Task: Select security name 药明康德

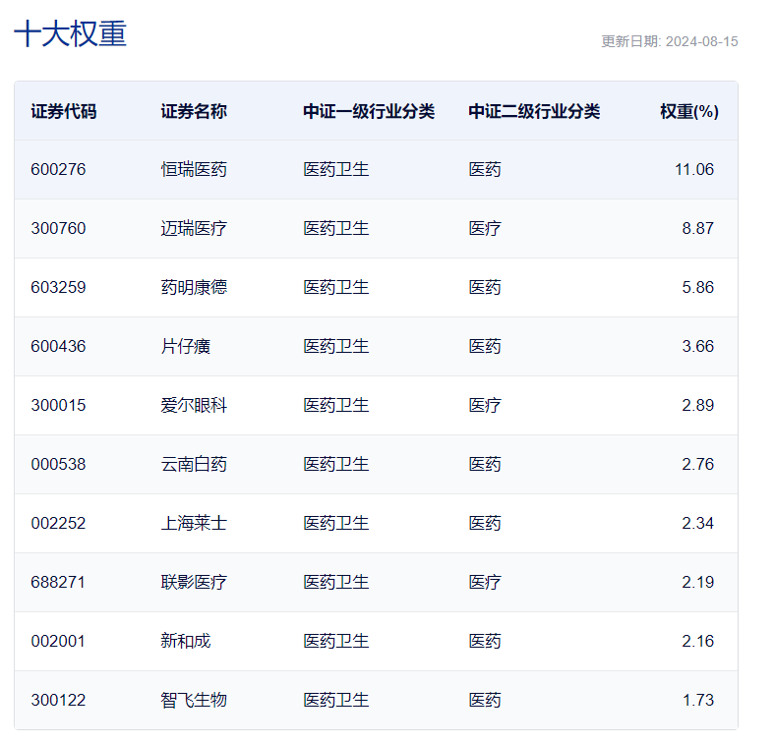Action: pos(194,287)
